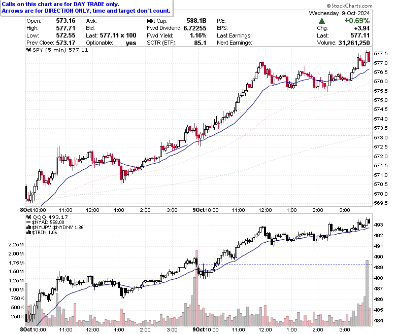Click the 'QQQ 493.17' panel label
Image resolution: width=396 pixels, height=334 pixels.
pyautogui.click(x=50, y=217)
